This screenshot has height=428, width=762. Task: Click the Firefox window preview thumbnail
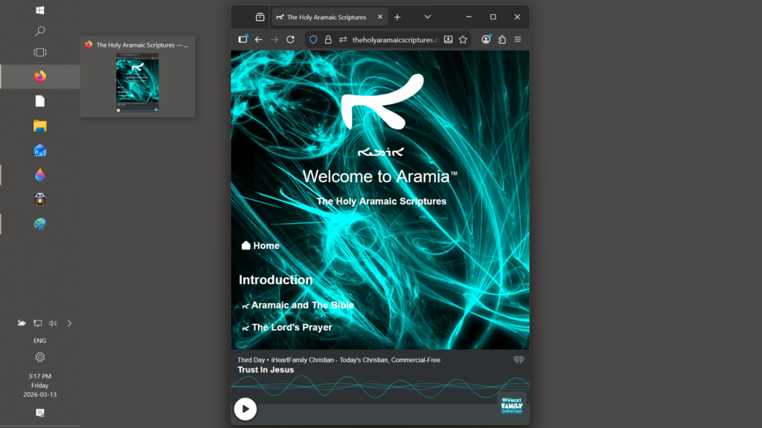[x=137, y=82]
